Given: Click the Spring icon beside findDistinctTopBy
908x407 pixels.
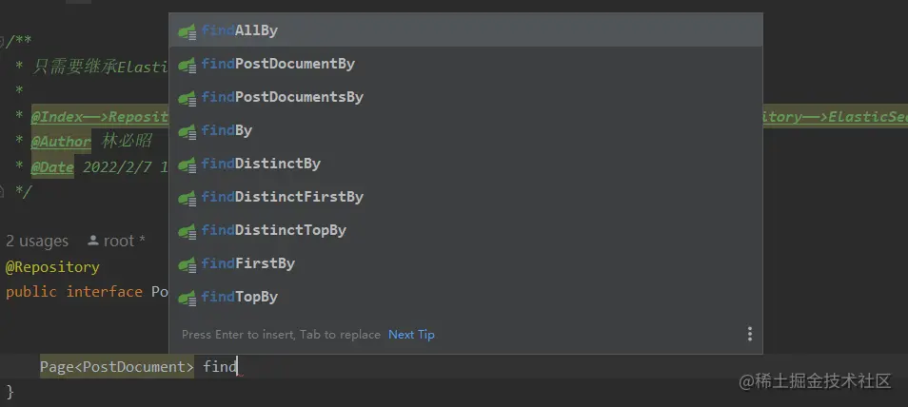Looking at the screenshot, I should point(188,232).
